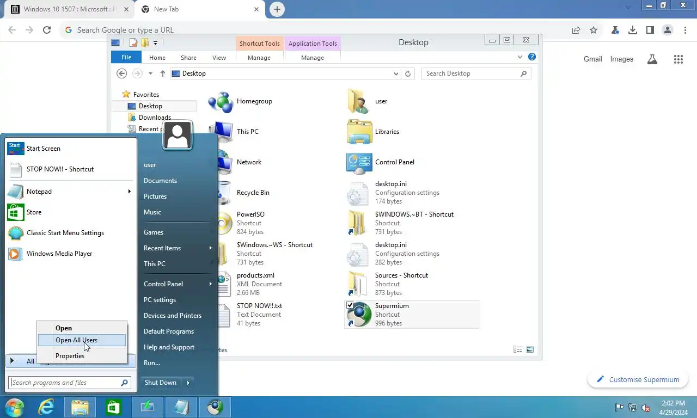This screenshot has height=418, width=697.
Task: Open the Control Panel desktop icon
Action: point(359,162)
